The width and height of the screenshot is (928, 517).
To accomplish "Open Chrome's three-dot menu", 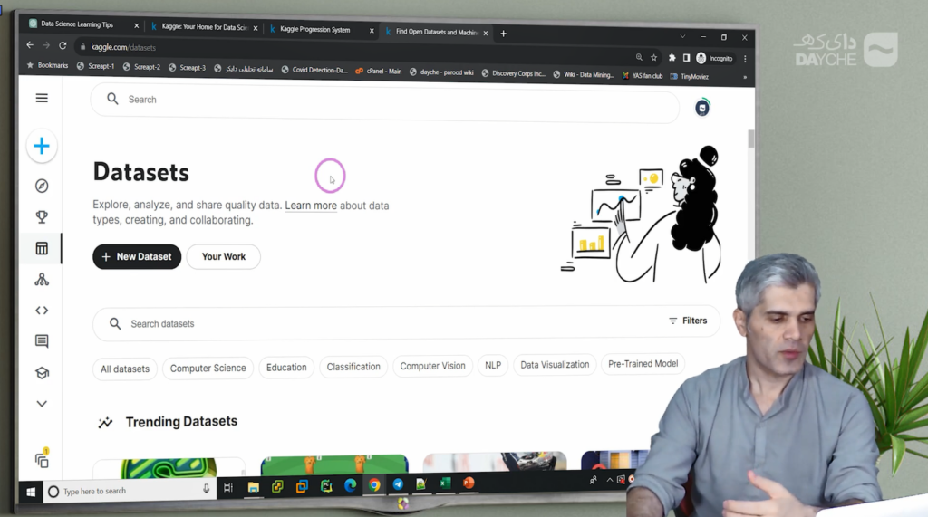I will click(x=745, y=59).
